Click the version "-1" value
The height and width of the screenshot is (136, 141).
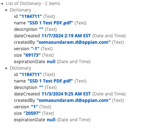pos(35,49)
